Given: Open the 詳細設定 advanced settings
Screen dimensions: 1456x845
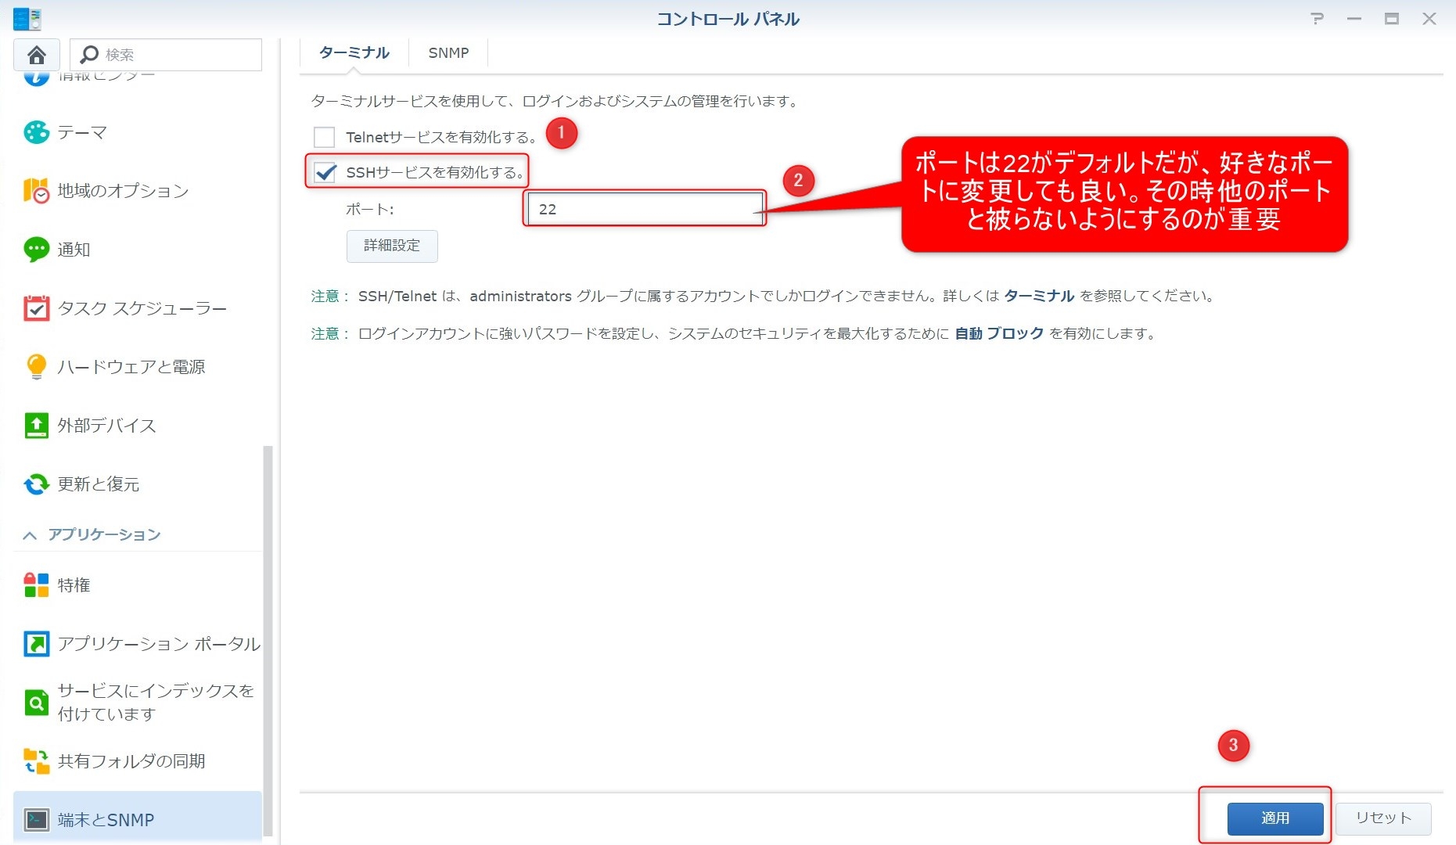Looking at the screenshot, I should coord(392,246).
